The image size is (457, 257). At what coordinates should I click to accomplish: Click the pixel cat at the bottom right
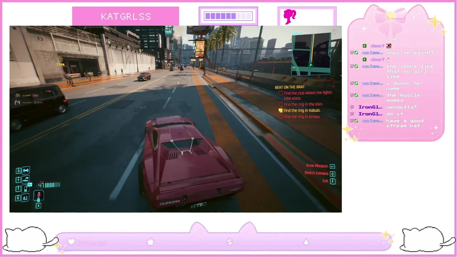click(x=427, y=239)
